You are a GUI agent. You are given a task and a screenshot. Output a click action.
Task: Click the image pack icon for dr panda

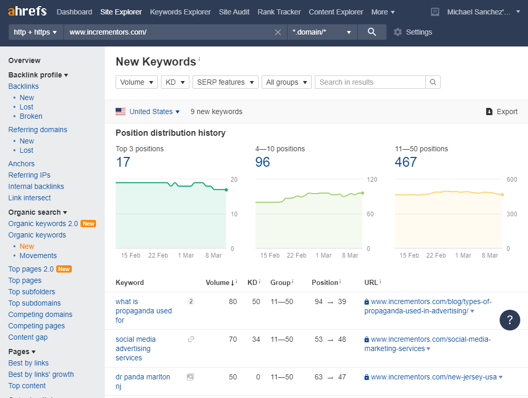click(x=190, y=377)
